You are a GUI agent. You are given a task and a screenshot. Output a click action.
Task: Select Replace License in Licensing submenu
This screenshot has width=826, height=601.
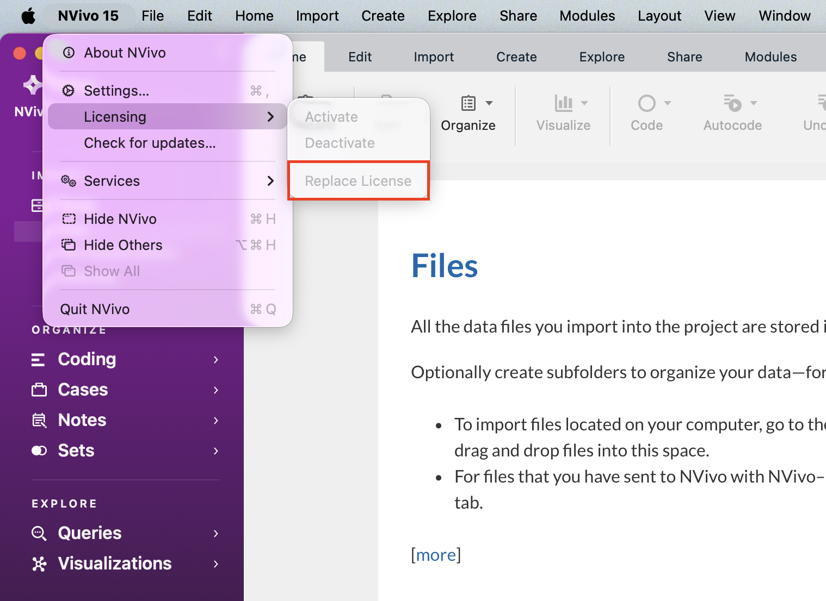359,181
